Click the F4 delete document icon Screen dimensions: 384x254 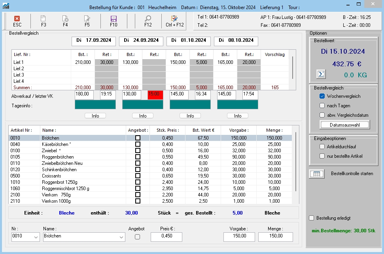[x=66, y=19]
